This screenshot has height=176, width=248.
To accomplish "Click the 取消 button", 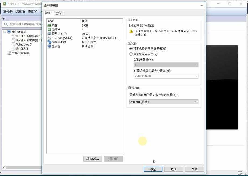I will 174,169.
